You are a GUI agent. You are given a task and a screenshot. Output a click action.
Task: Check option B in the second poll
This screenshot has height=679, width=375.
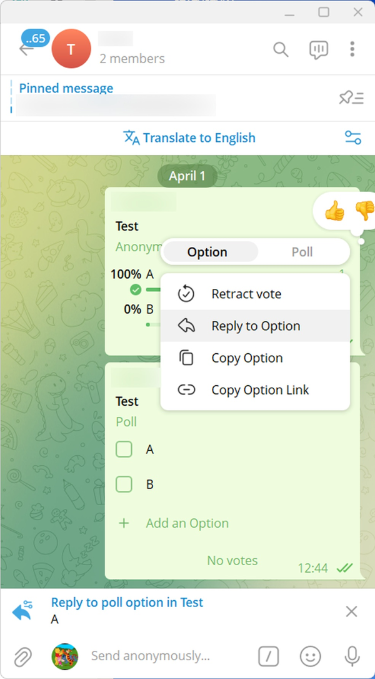tap(124, 484)
